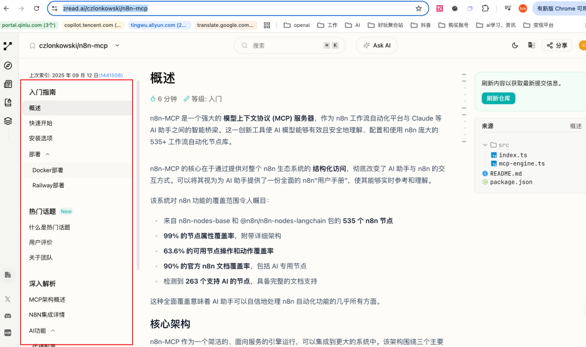This screenshot has height=347, width=586.
Task: Click the bottom-most icon in the left rail
Action: 8,332
